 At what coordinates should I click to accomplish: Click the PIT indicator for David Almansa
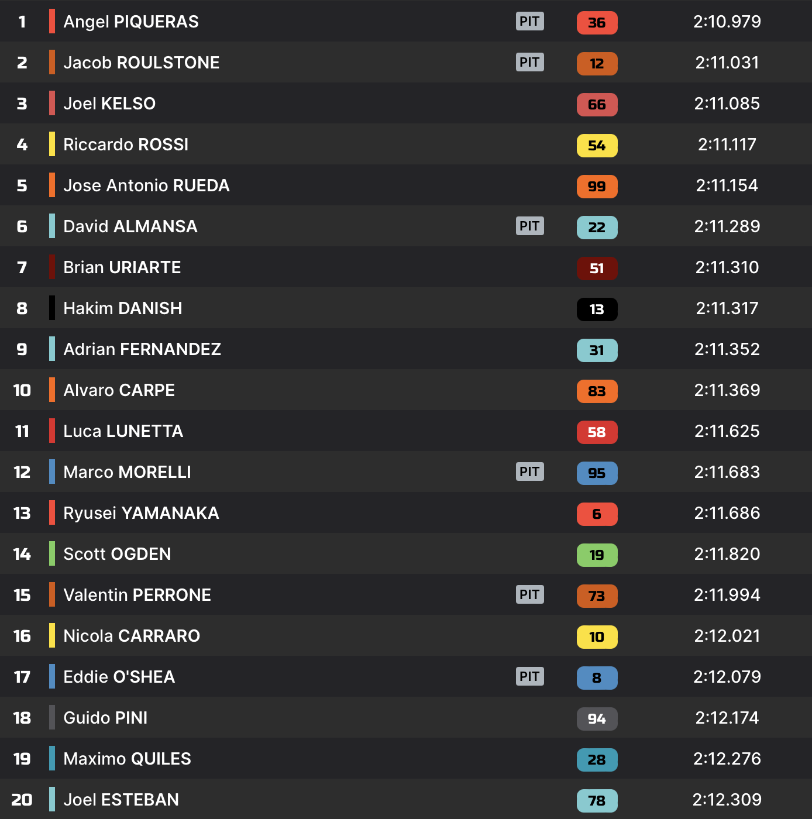pos(529,226)
